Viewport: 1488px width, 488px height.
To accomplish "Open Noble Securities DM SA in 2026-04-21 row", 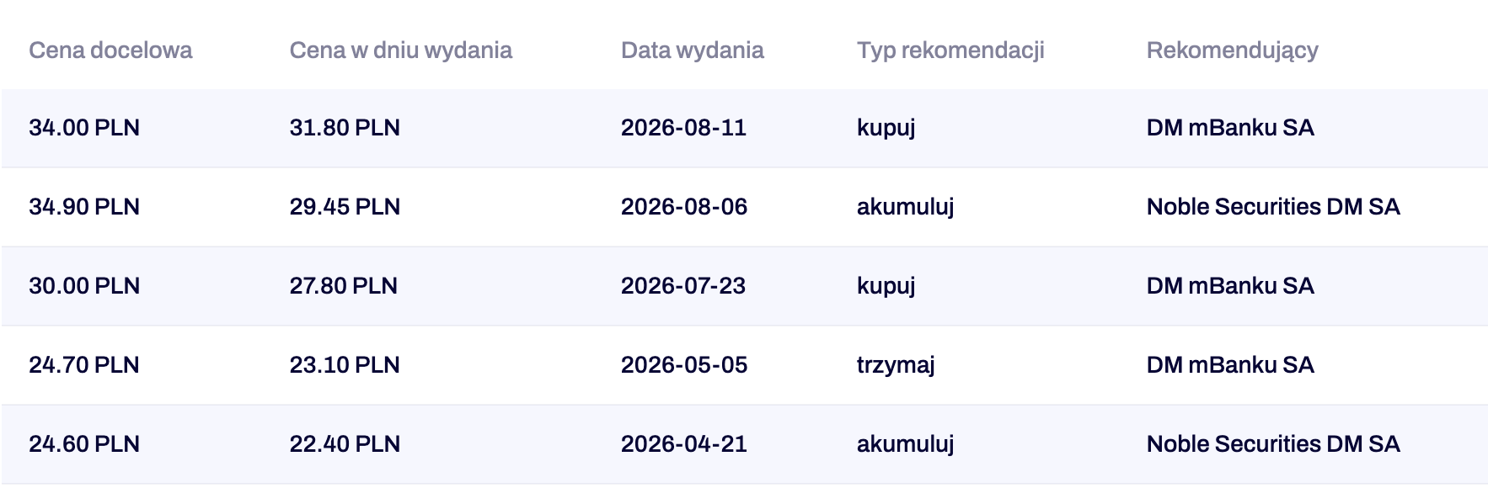I will [1273, 444].
